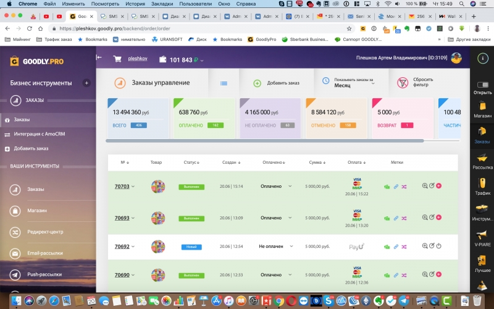494x309 pixels.
Task: Open Оплачено status dropdown for order 70690
Action: click(x=276, y=274)
